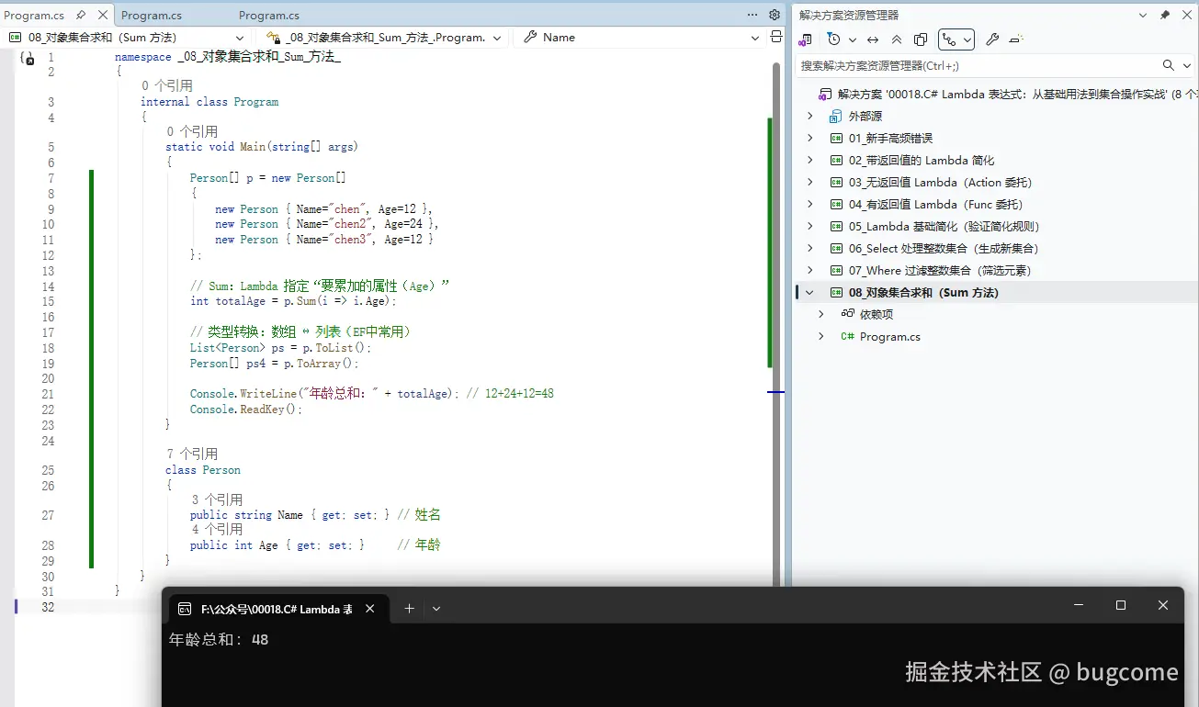1199x707 pixels.
Task: Toggle pin on the active Program.cs tab
Action: tap(82, 15)
